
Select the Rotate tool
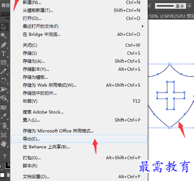(x=4, y=80)
